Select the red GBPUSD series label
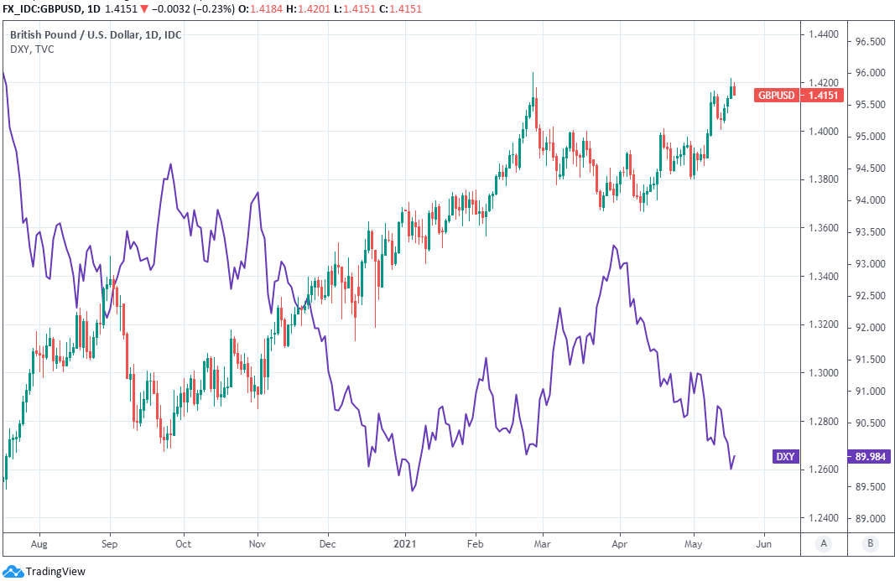Image resolution: width=895 pixels, height=581 pixels. 776,96
